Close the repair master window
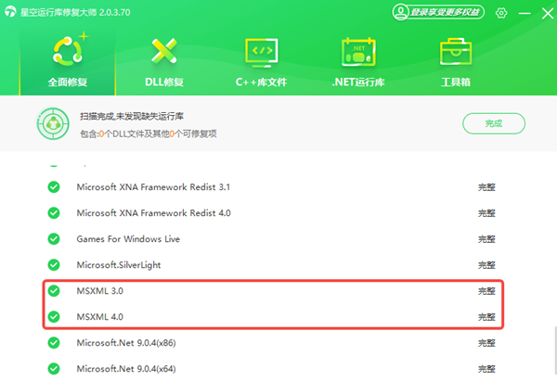 point(548,14)
